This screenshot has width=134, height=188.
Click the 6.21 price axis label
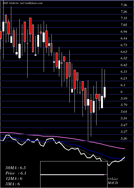[x=124, y=78]
